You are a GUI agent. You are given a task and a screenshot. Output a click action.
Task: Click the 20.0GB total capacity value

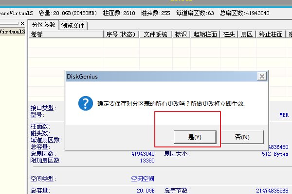(x=146, y=191)
